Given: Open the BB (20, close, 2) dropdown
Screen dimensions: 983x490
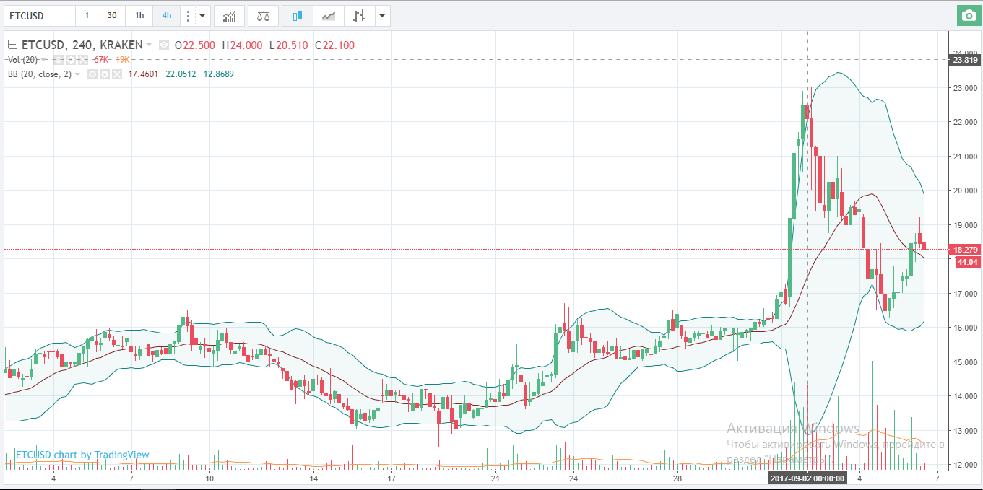Looking at the screenshot, I should point(77,74).
